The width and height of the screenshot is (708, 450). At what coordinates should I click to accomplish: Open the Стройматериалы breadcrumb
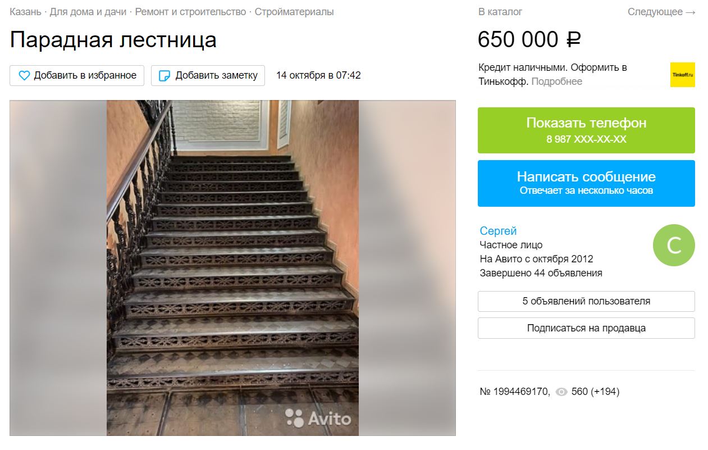[x=294, y=12]
